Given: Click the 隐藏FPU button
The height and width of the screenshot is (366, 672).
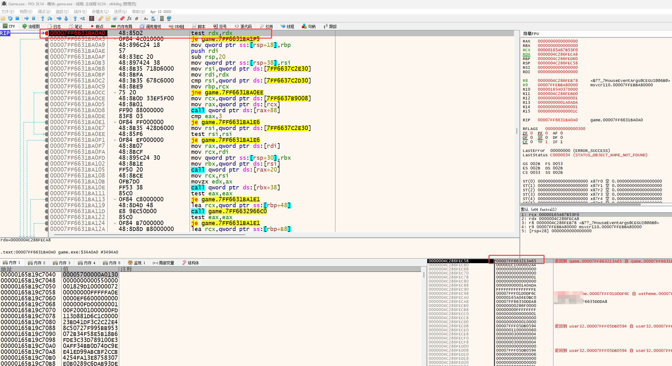Looking at the screenshot, I should pos(531,34).
